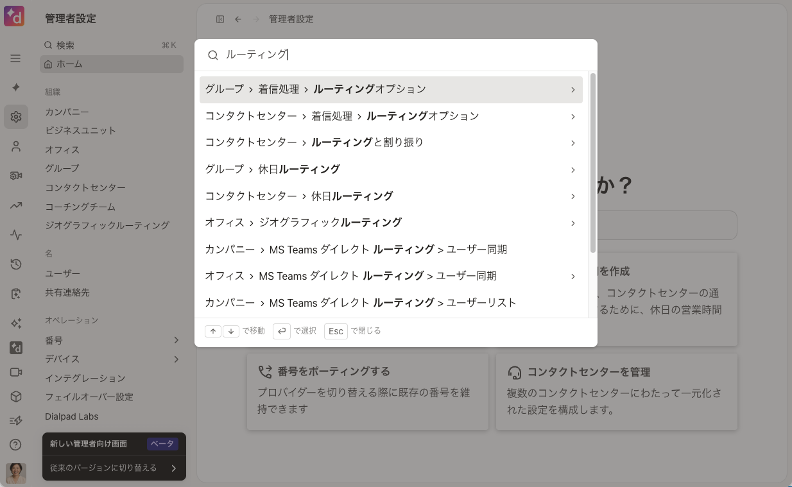Click the trending analytics arrow icon
Viewport: 792px width, 487px height.
16,205
